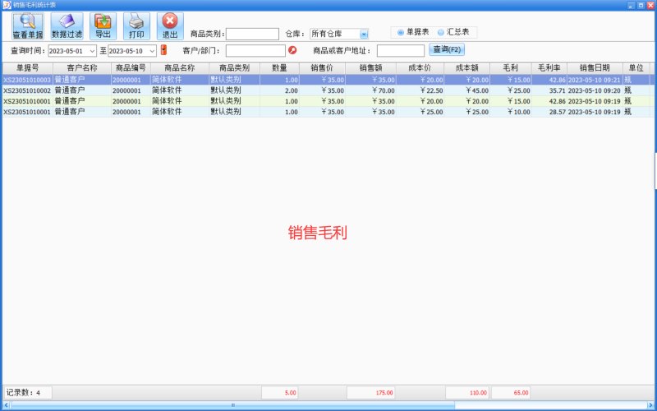The height and width of the screenshot is (411, 657).
Task: Click the 记录数：4 status field
Action: point(28,393)
